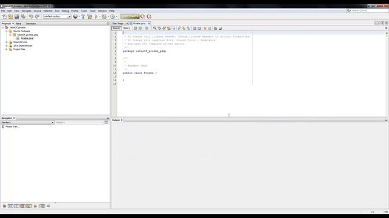Open the Navigate menu
The height and width of the screenshot is (218, 389).
click(x=26, y=11)
